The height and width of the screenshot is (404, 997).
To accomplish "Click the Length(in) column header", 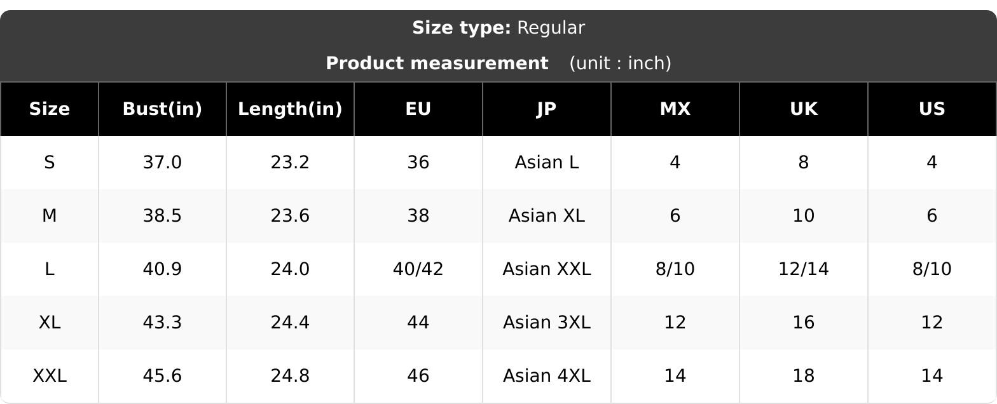I will coord(290,109).
